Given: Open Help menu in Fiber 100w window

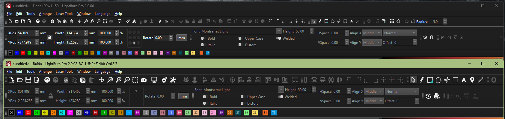Looking at the screenshot, I should pos(118,14).
